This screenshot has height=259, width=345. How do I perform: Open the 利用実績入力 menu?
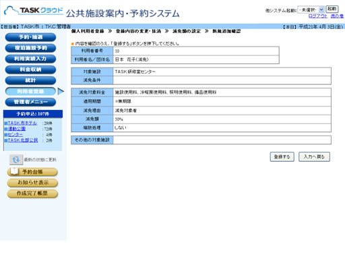tap(30, 59)
